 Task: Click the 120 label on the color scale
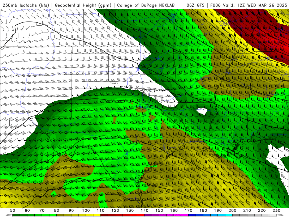[x=115, y=210]
